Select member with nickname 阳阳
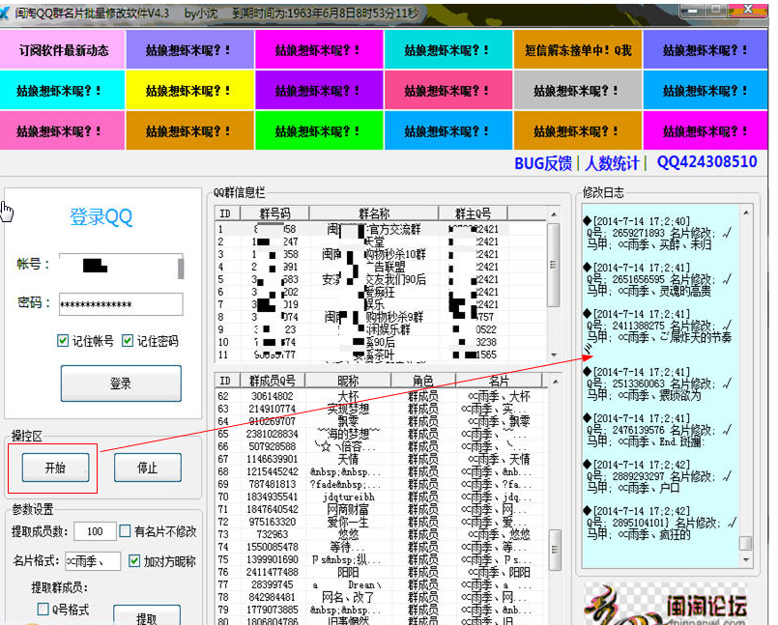This screenshot has width=778, height=625. click(382, 572)
